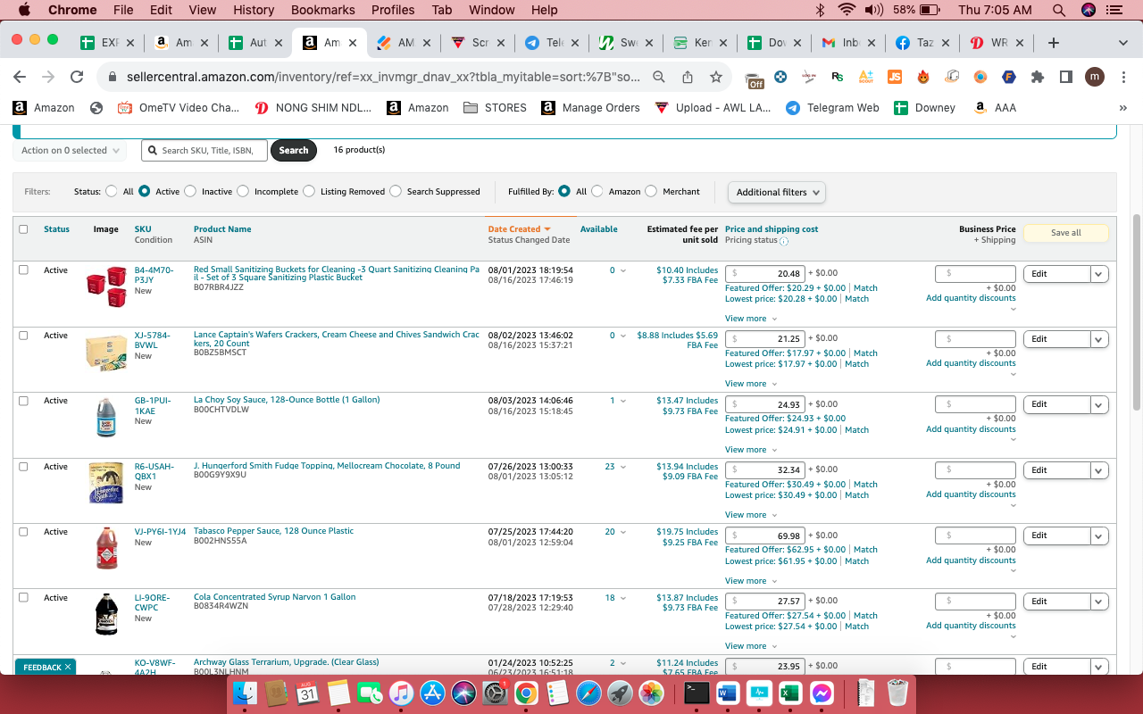Click the Save all button
This screenshot has width=1143, height=714.
[x=1065, y=233]
